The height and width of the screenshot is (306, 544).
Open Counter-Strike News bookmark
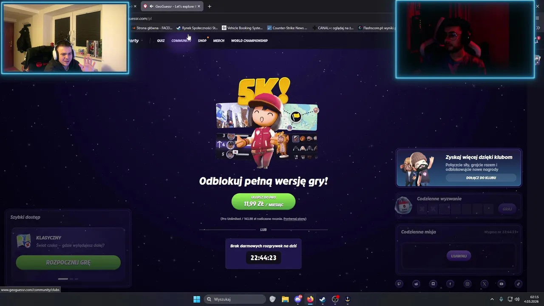287,28
